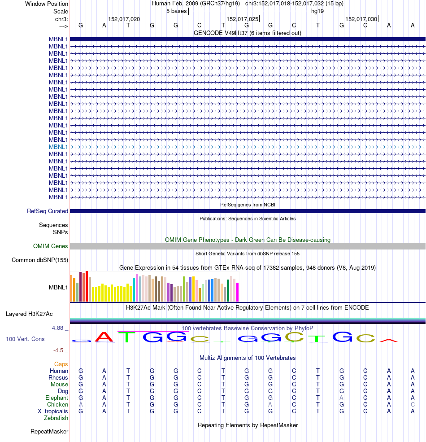Select the Human alignment row label

pos(59,371)
